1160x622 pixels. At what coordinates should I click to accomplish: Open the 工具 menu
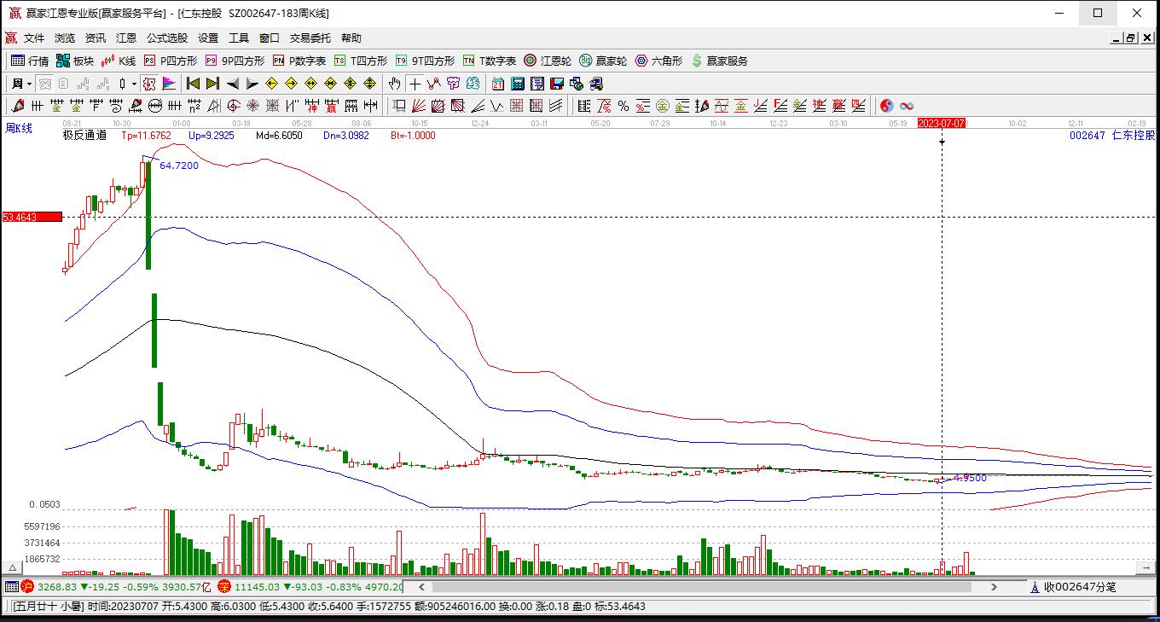[x=239, y=38]
